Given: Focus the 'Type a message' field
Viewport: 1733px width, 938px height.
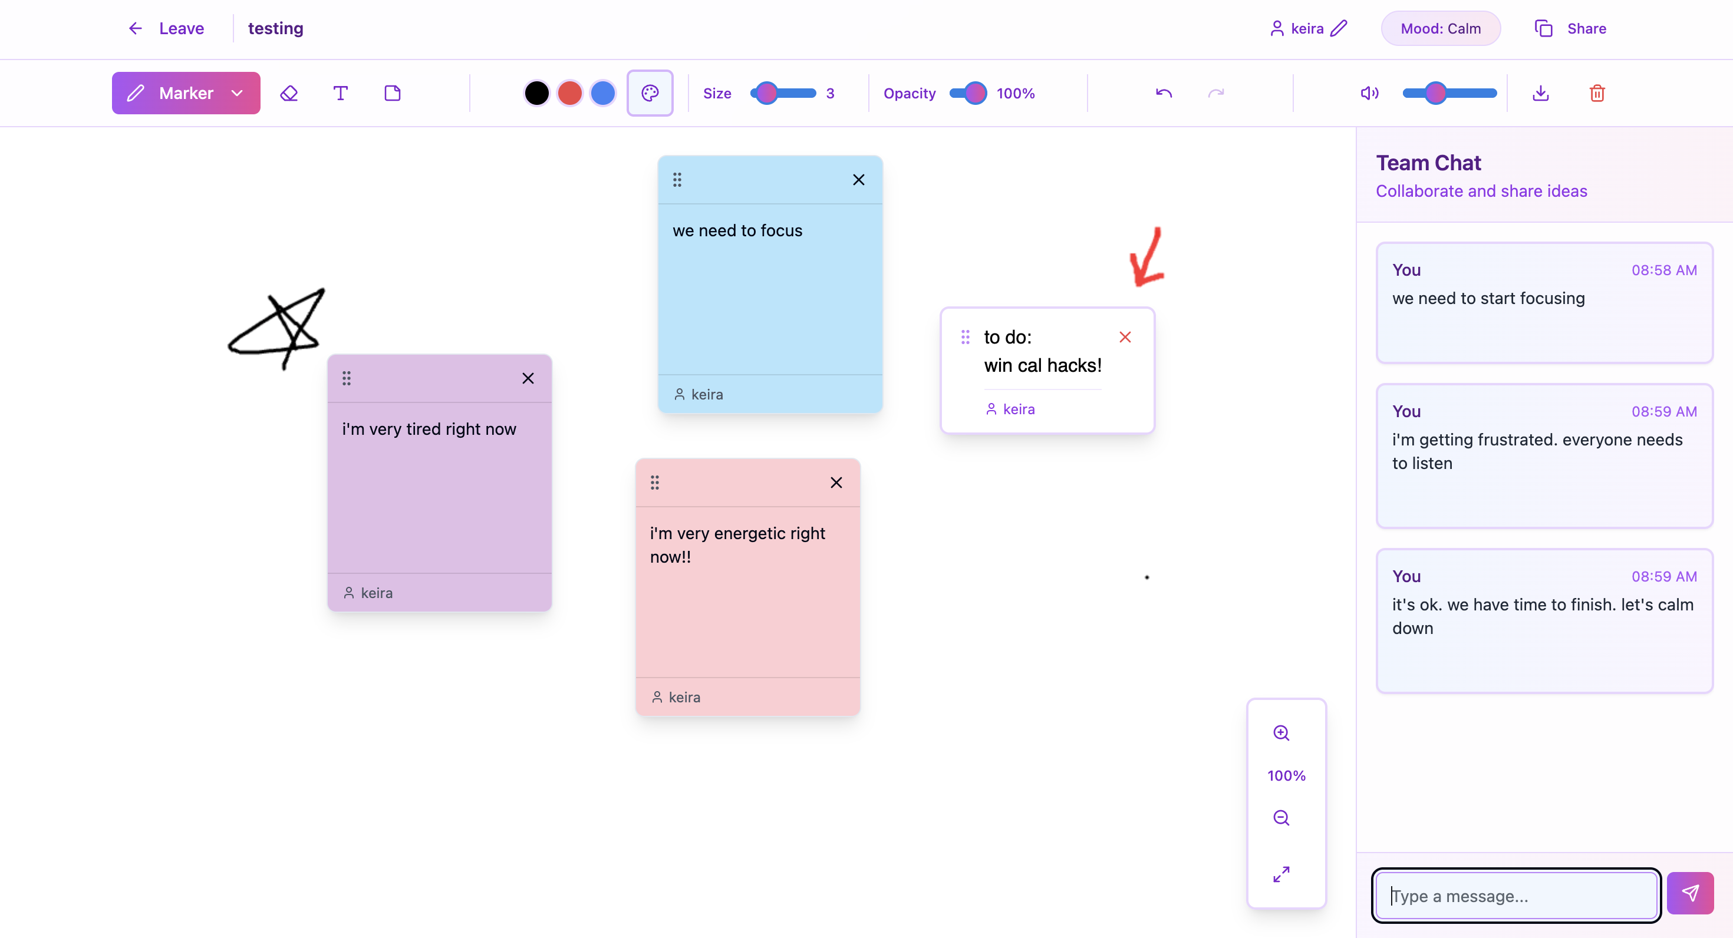Looking at the screenshot, I should click(1515, 896).
